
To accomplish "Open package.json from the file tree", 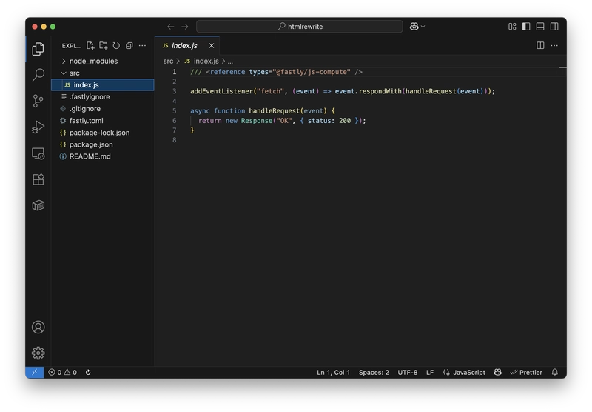I will pos(90,144).
